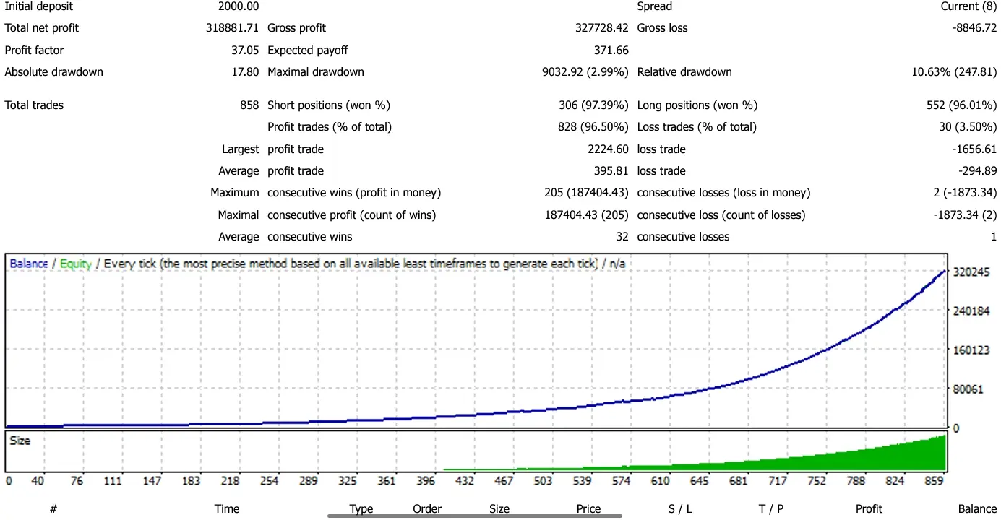Select the average loss trade value -294.89
The image size is (1001, 520).
(x=978, y=171)
